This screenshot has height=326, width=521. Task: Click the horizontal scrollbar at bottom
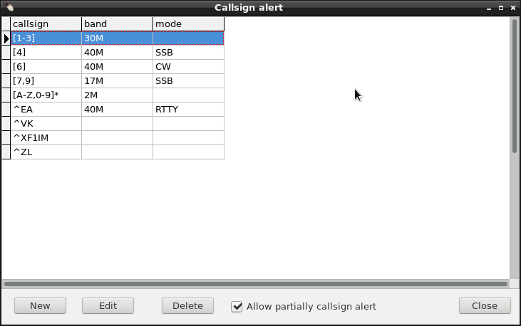tap(256, 284)
